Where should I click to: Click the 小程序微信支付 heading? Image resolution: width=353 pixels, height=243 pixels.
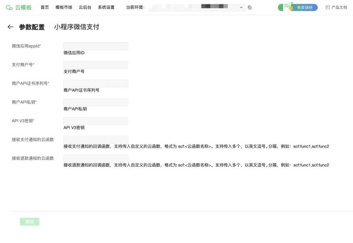click(x=77, y=27)
